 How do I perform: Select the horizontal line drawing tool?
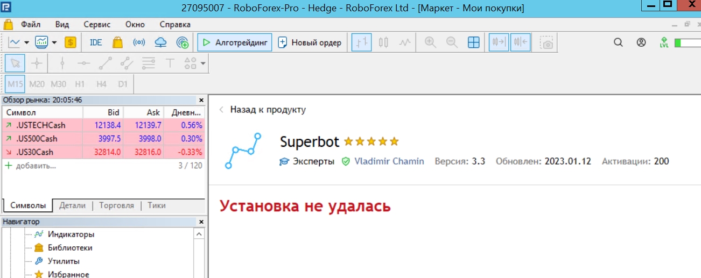(x=83, y=63)
